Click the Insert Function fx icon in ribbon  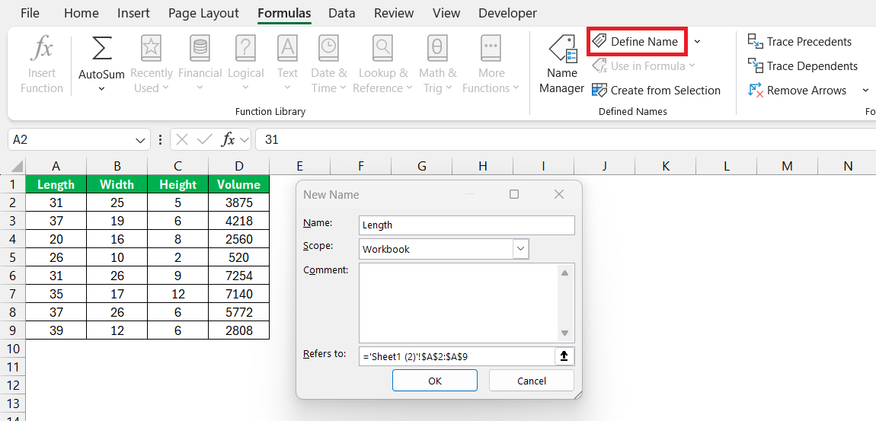click(x=42, y=49)
